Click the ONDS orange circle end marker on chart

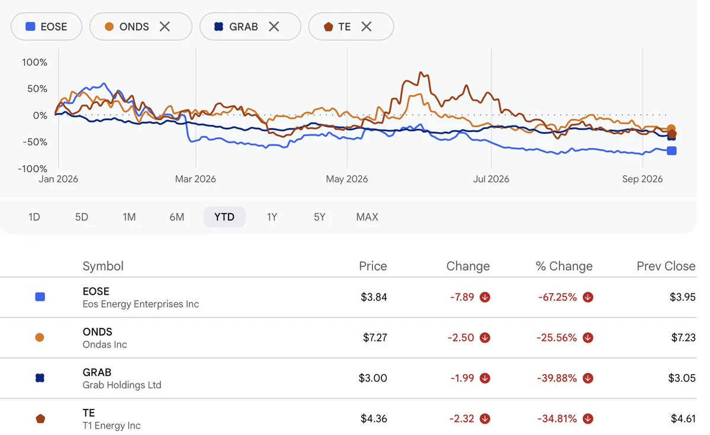pos(672,129)
